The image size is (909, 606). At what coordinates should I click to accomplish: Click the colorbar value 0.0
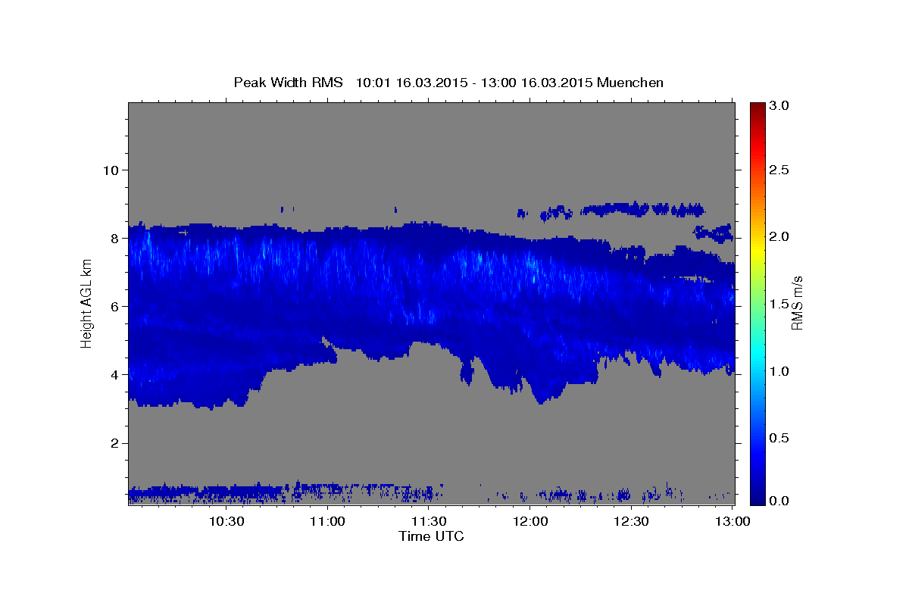coord(780,501)
